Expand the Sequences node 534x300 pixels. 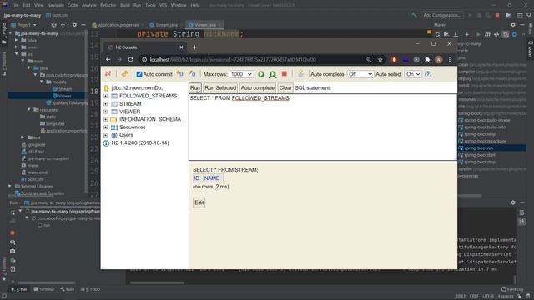pyautogui.click(x=106, y=127)
